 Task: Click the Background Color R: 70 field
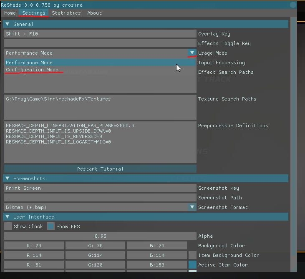click(34, 246)
